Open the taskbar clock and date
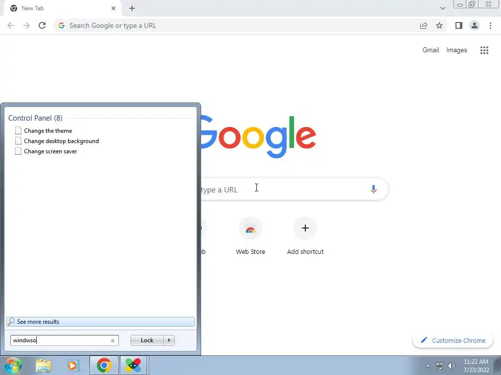This screenshot has width=501, height=375. pyautogui.click(x=476, y=366)
